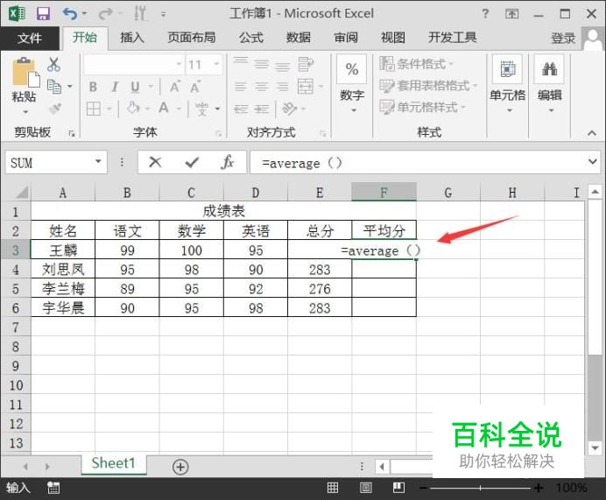The height and width of the screenshot is (500, 606).
Task: Click the Increase Indent icon
Action: coord(262,109)
